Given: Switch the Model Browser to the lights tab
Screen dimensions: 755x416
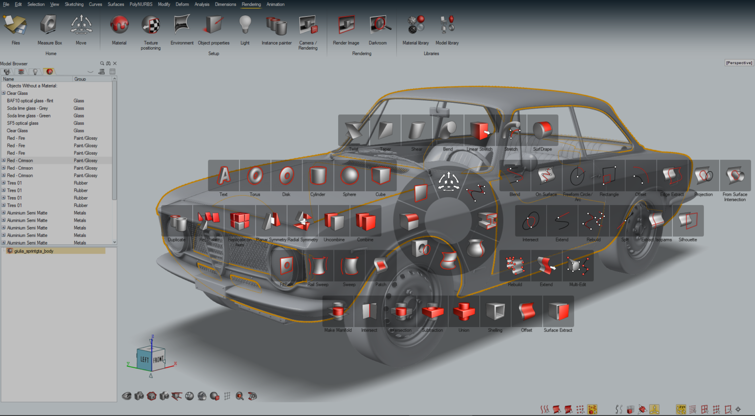Looking at the screenshot, I should pos(35,72).
